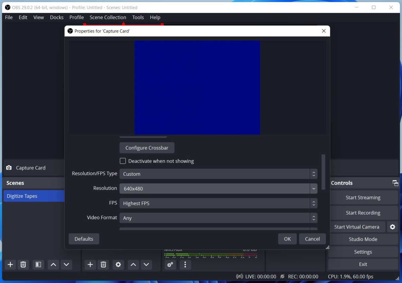Move scene down with Scenes down arrow
402x283 pixels.
[66, 265]
